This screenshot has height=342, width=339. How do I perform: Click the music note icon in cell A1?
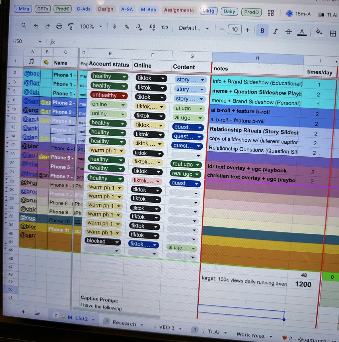click(x=31, y=61)
